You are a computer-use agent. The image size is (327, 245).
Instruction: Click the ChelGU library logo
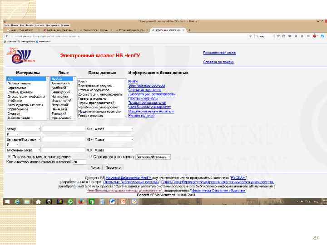[20, 55]
